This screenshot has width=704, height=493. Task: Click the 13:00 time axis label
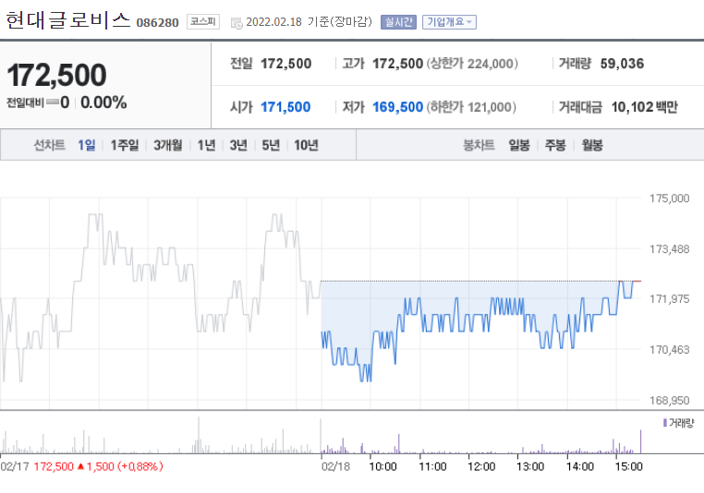[x=530, y=467]
